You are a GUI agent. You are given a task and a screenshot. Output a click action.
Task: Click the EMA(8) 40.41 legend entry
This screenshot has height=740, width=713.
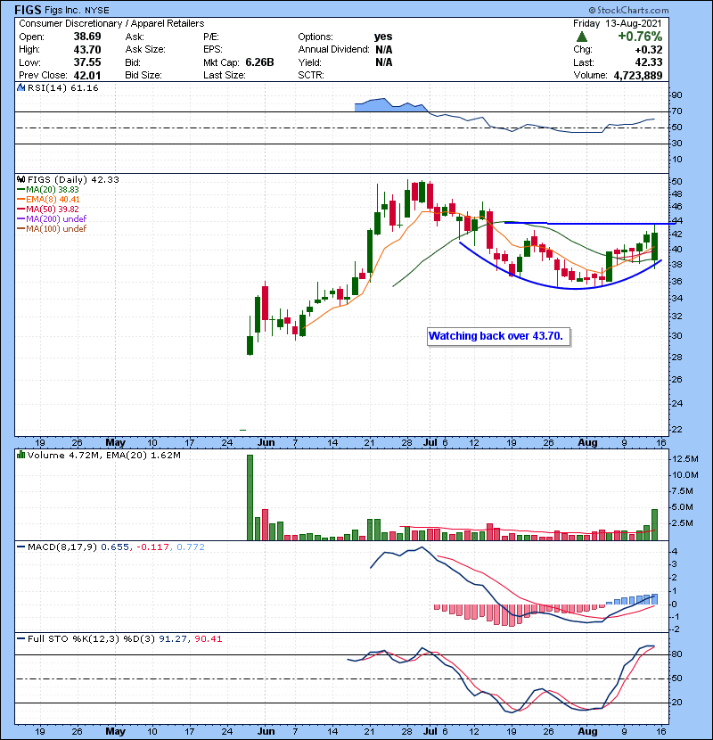[49, 199]
